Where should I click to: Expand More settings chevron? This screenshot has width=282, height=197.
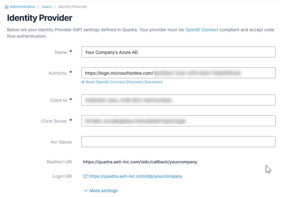pos(86,191)
